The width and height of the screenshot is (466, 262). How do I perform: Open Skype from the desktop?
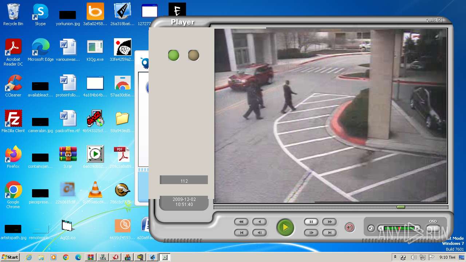pyautogui.click(x=40, y=15)
